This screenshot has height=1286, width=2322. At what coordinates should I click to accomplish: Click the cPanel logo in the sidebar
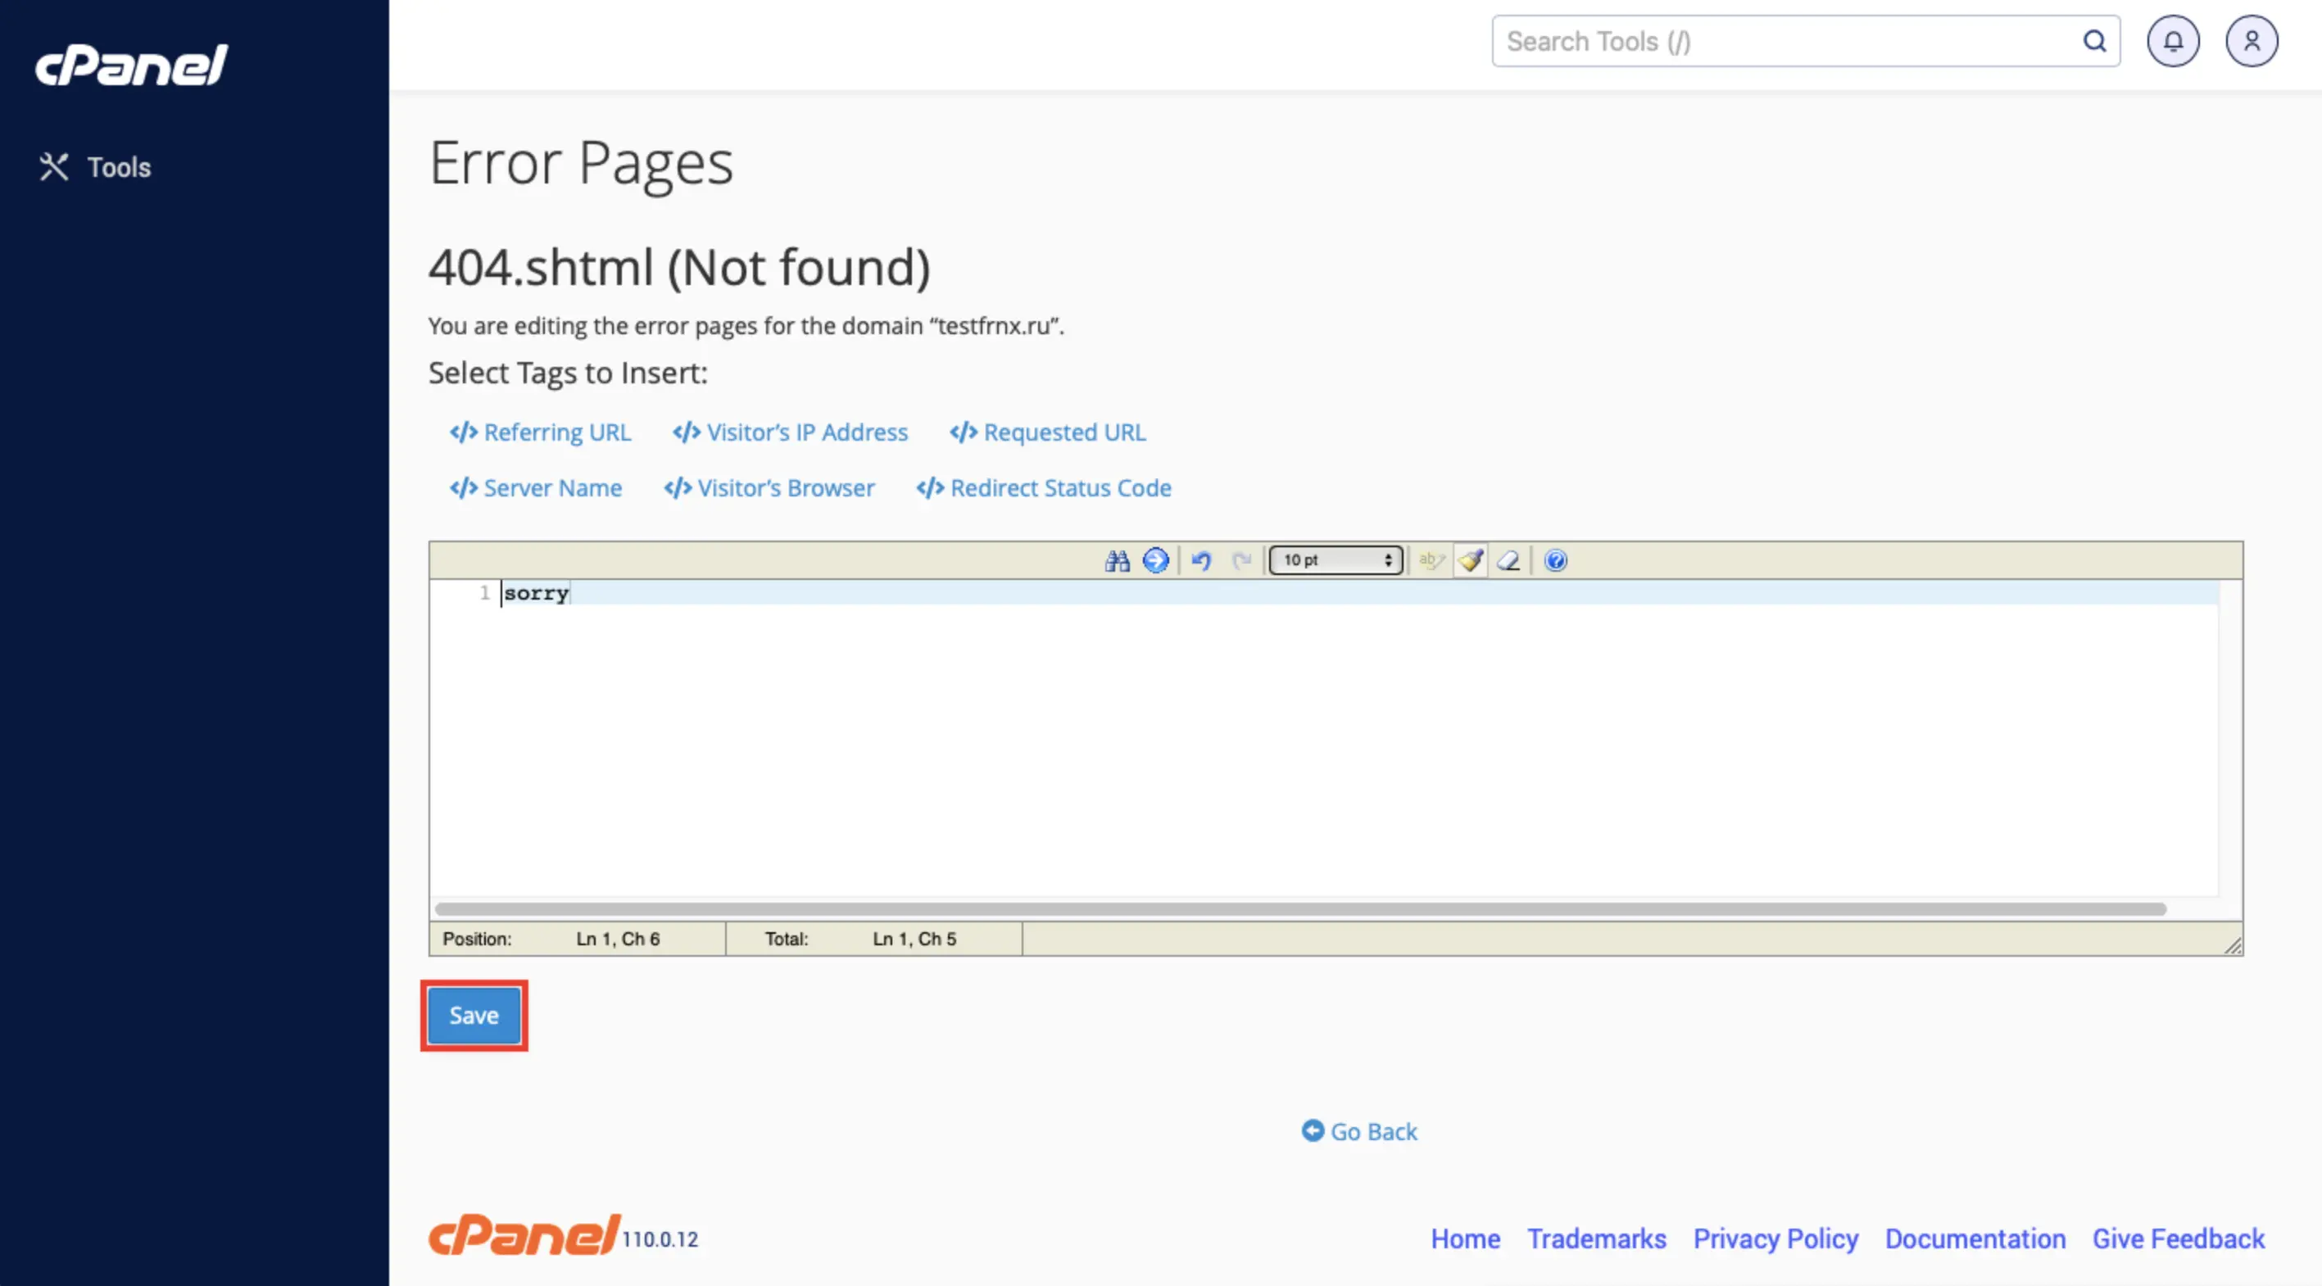132,65
